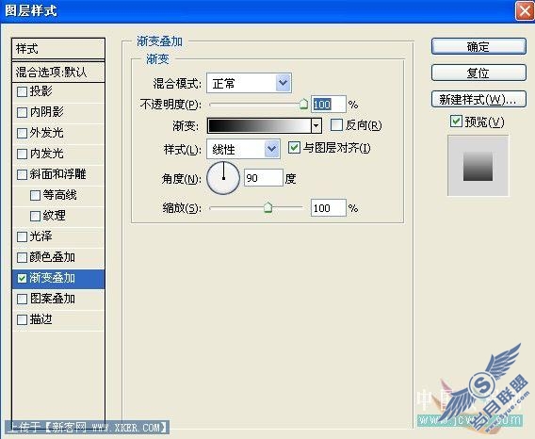Select the 斜面和浮雕 style entry label

coord(57,174)
